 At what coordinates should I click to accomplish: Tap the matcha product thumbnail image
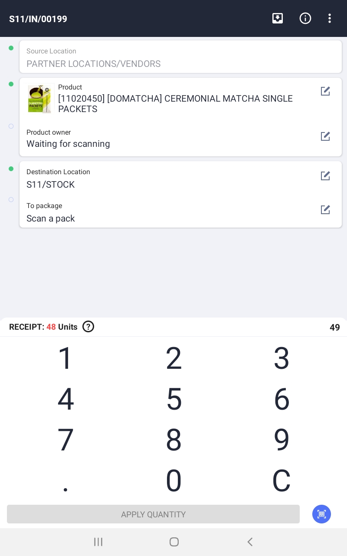(40, 99)
